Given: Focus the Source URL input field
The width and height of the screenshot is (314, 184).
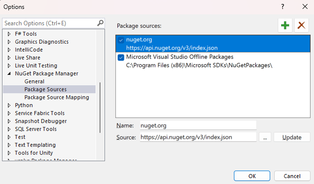Looking at the screenshot, I should 198,137.
